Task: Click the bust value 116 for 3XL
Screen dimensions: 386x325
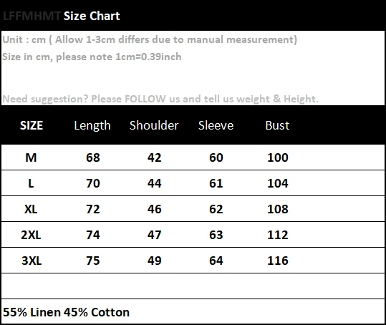Action: click(278, 261)
